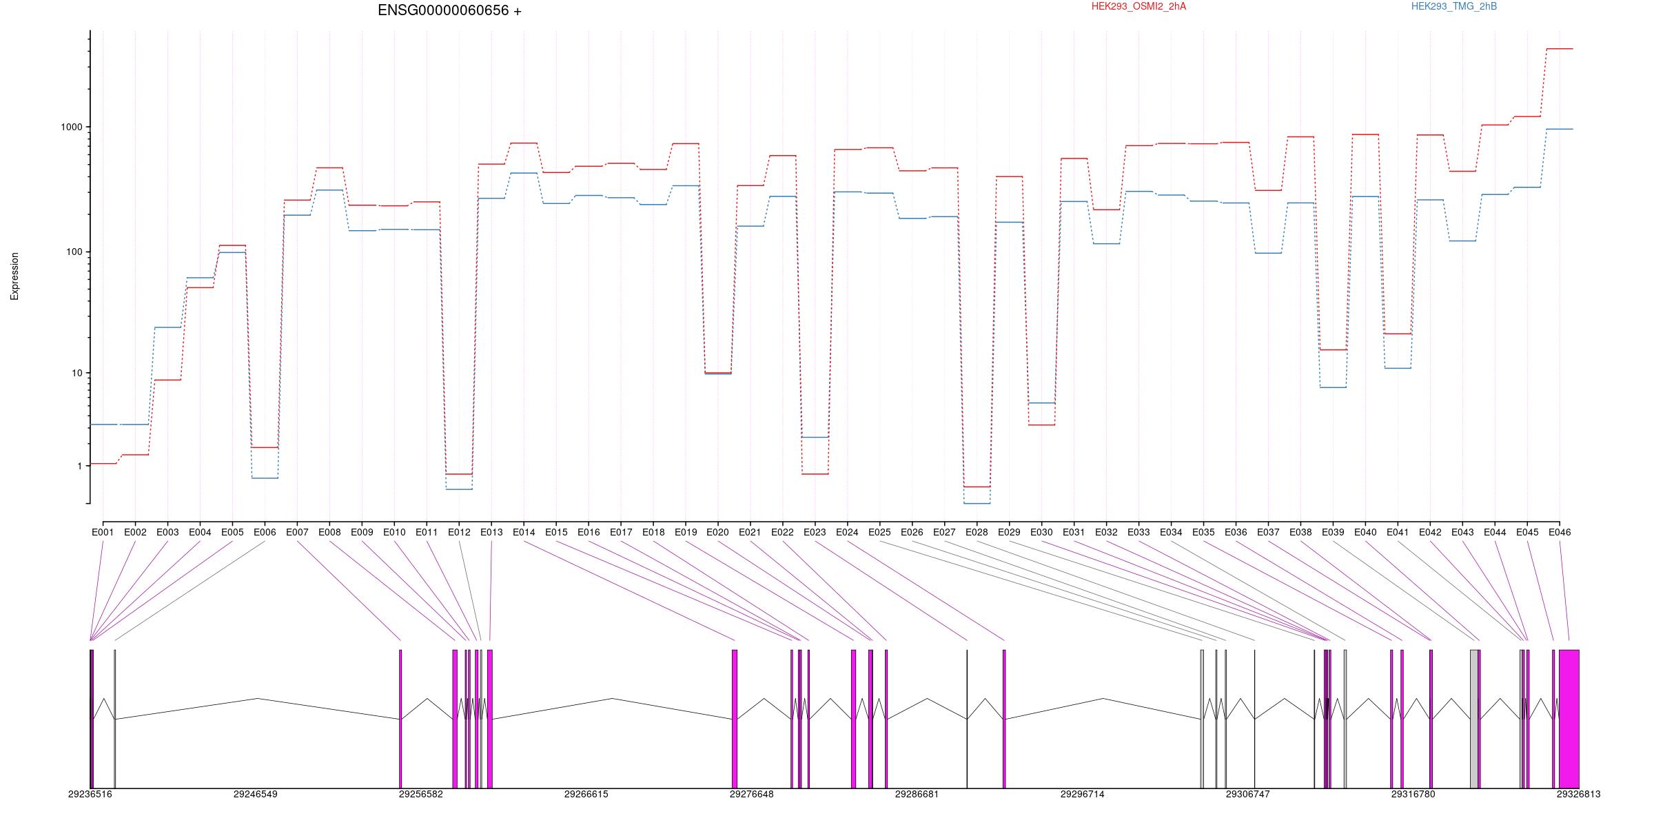Click exon label E043
This screenshot has width=1654, height=827.
coord(1462,532)
